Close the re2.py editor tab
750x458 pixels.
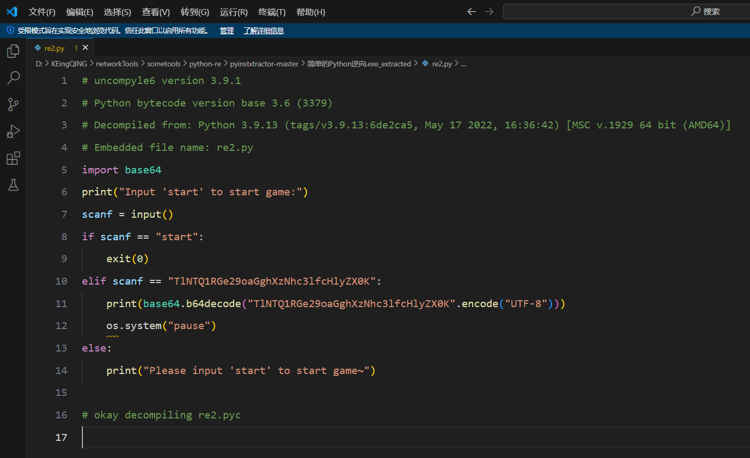pyautogui.click(x=85, y=48)
